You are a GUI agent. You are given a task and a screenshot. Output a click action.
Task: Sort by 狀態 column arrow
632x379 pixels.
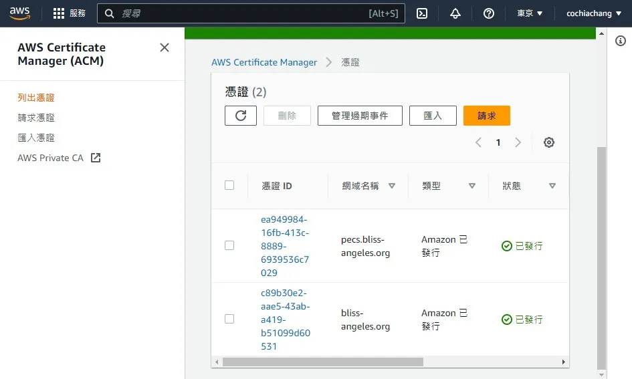click(x=552, y=186)
